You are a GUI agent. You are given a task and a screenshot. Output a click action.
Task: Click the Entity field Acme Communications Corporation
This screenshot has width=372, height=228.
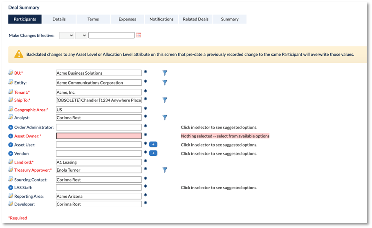coord(99,83)
